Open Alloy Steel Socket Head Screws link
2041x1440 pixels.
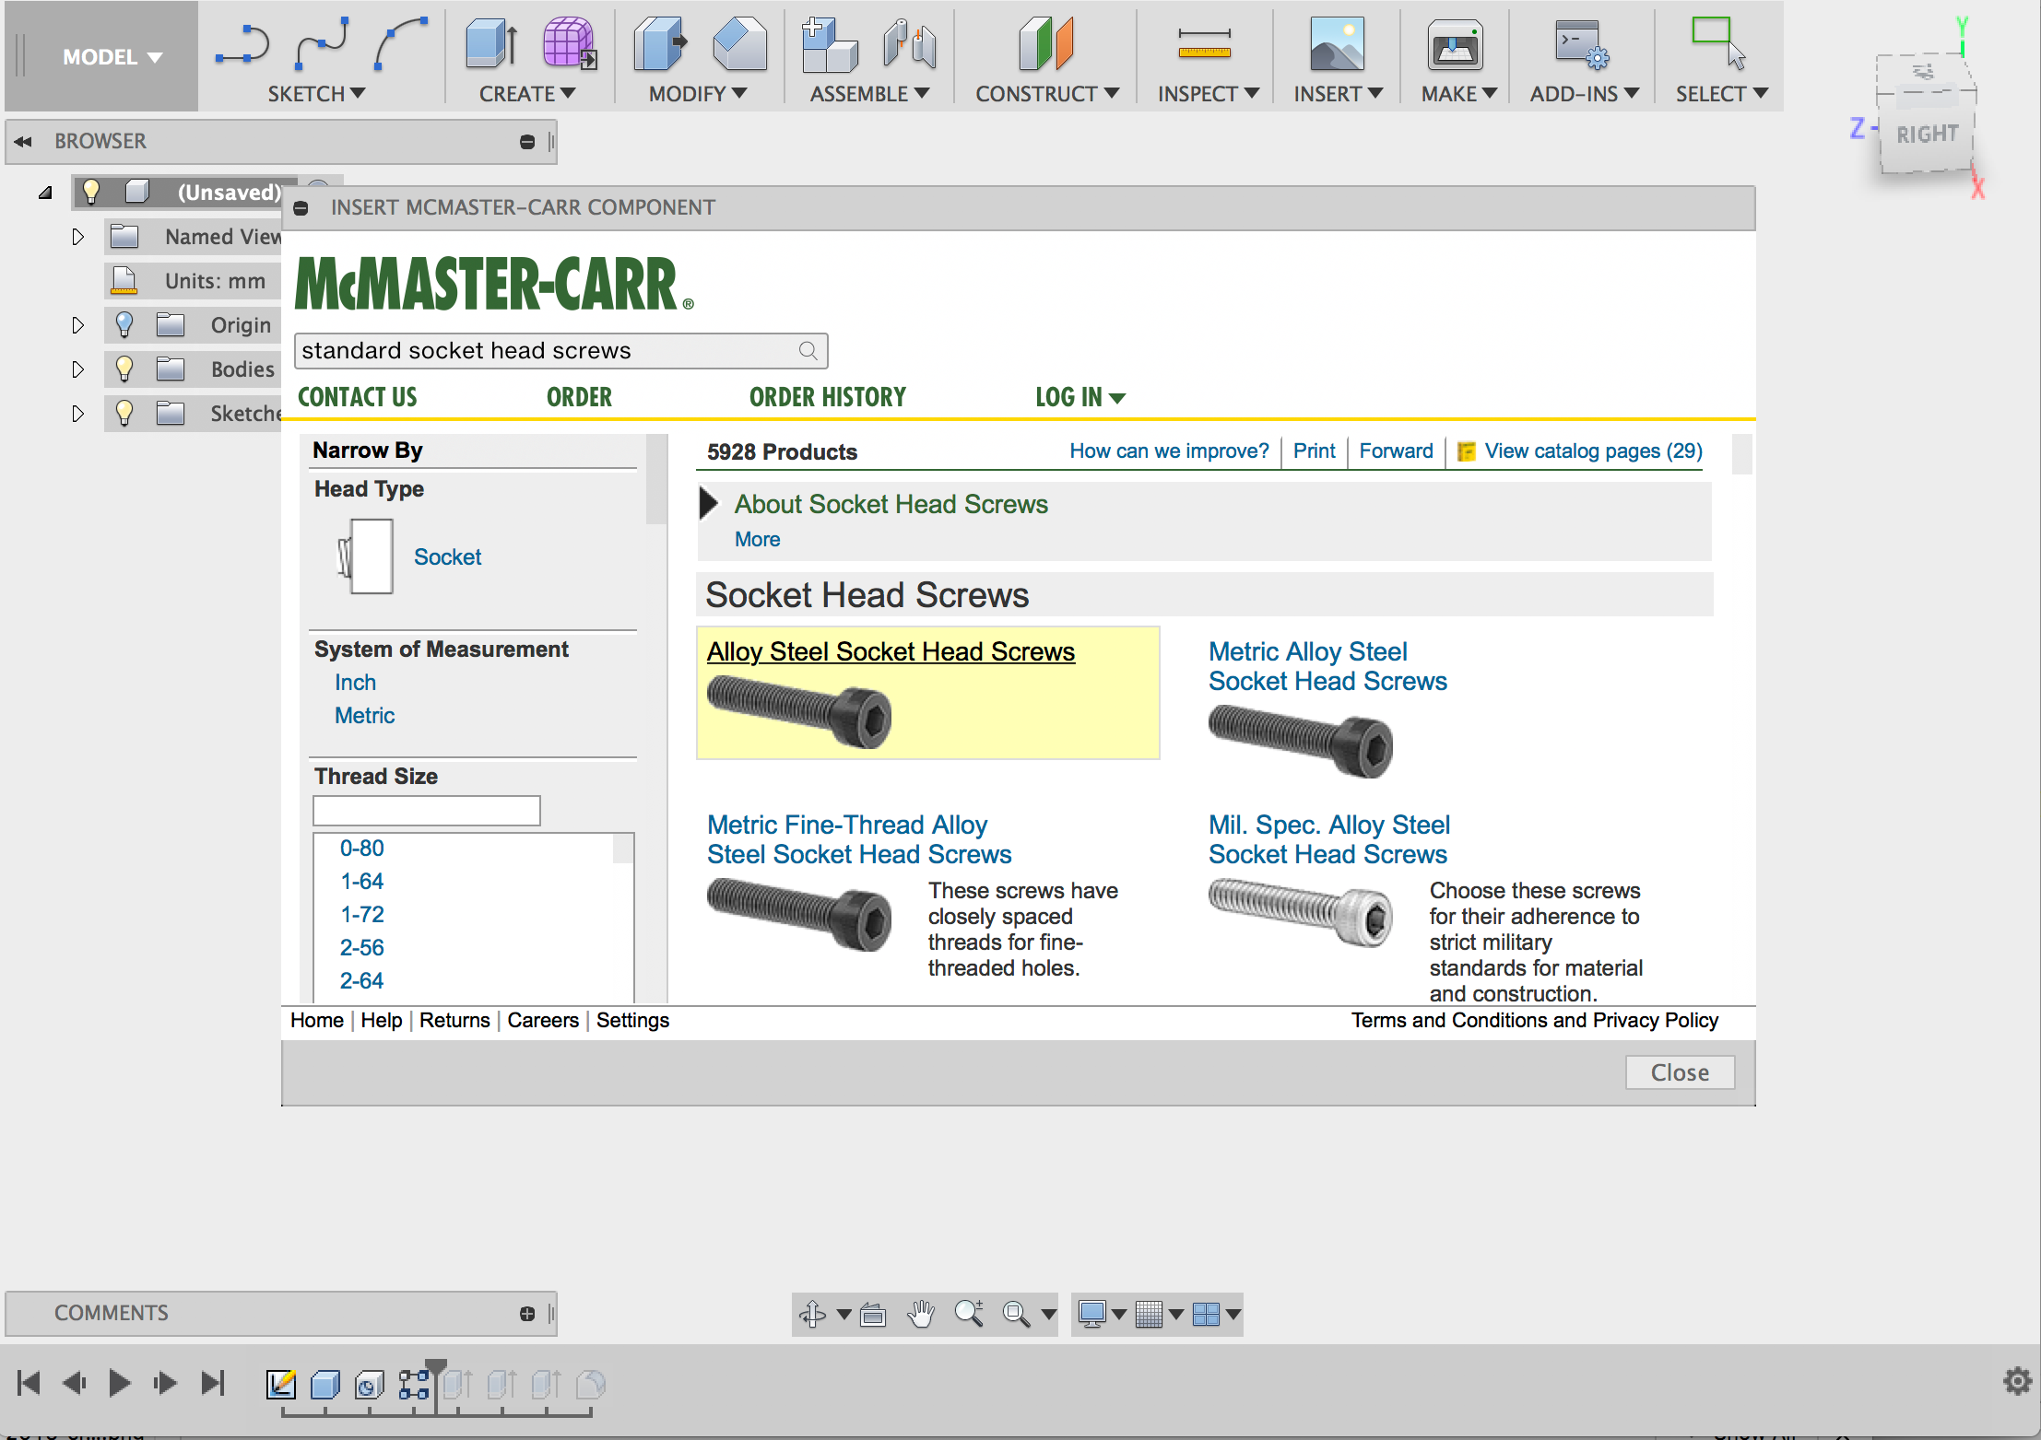click(891, 651)
